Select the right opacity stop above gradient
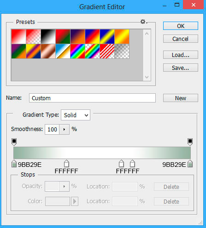206x228 pixels. (190, 142)
